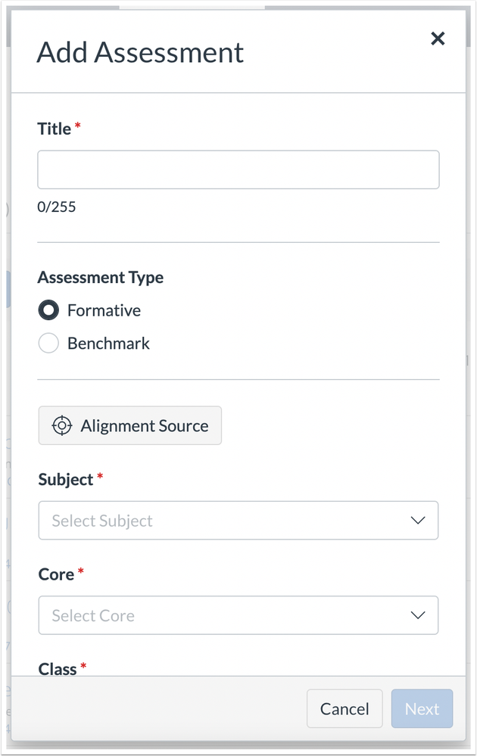Click the Next button
477x756 pixels.
pyautogui.click(x=422, y=709)
